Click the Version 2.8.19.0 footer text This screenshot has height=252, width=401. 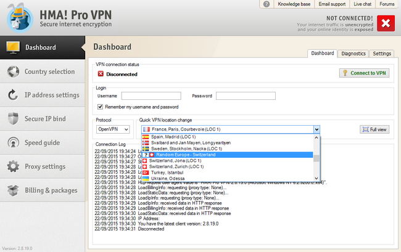[x=17, y=248]
